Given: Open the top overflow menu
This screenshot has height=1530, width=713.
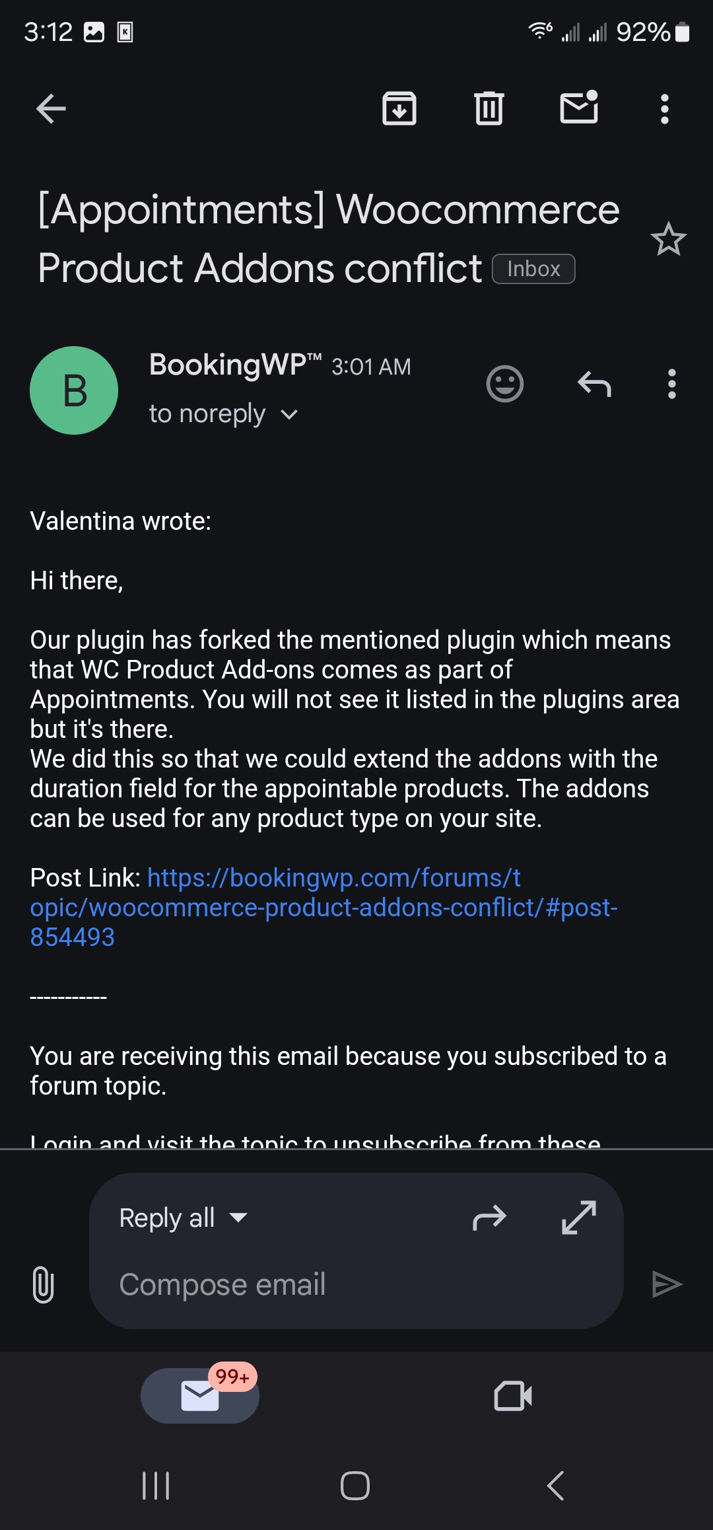Looking at the screenshot, I should [x=665, y=109].
